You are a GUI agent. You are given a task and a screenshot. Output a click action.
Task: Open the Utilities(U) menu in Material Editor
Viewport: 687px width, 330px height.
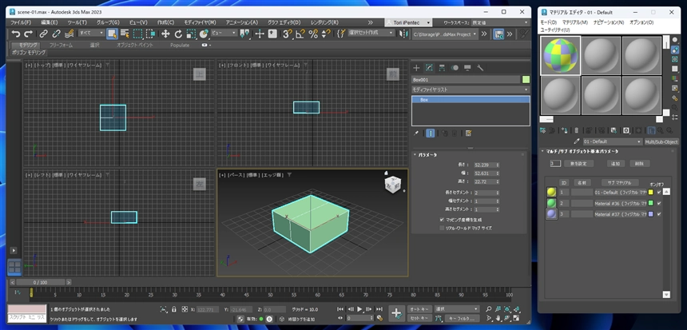(x=555, y=30)
